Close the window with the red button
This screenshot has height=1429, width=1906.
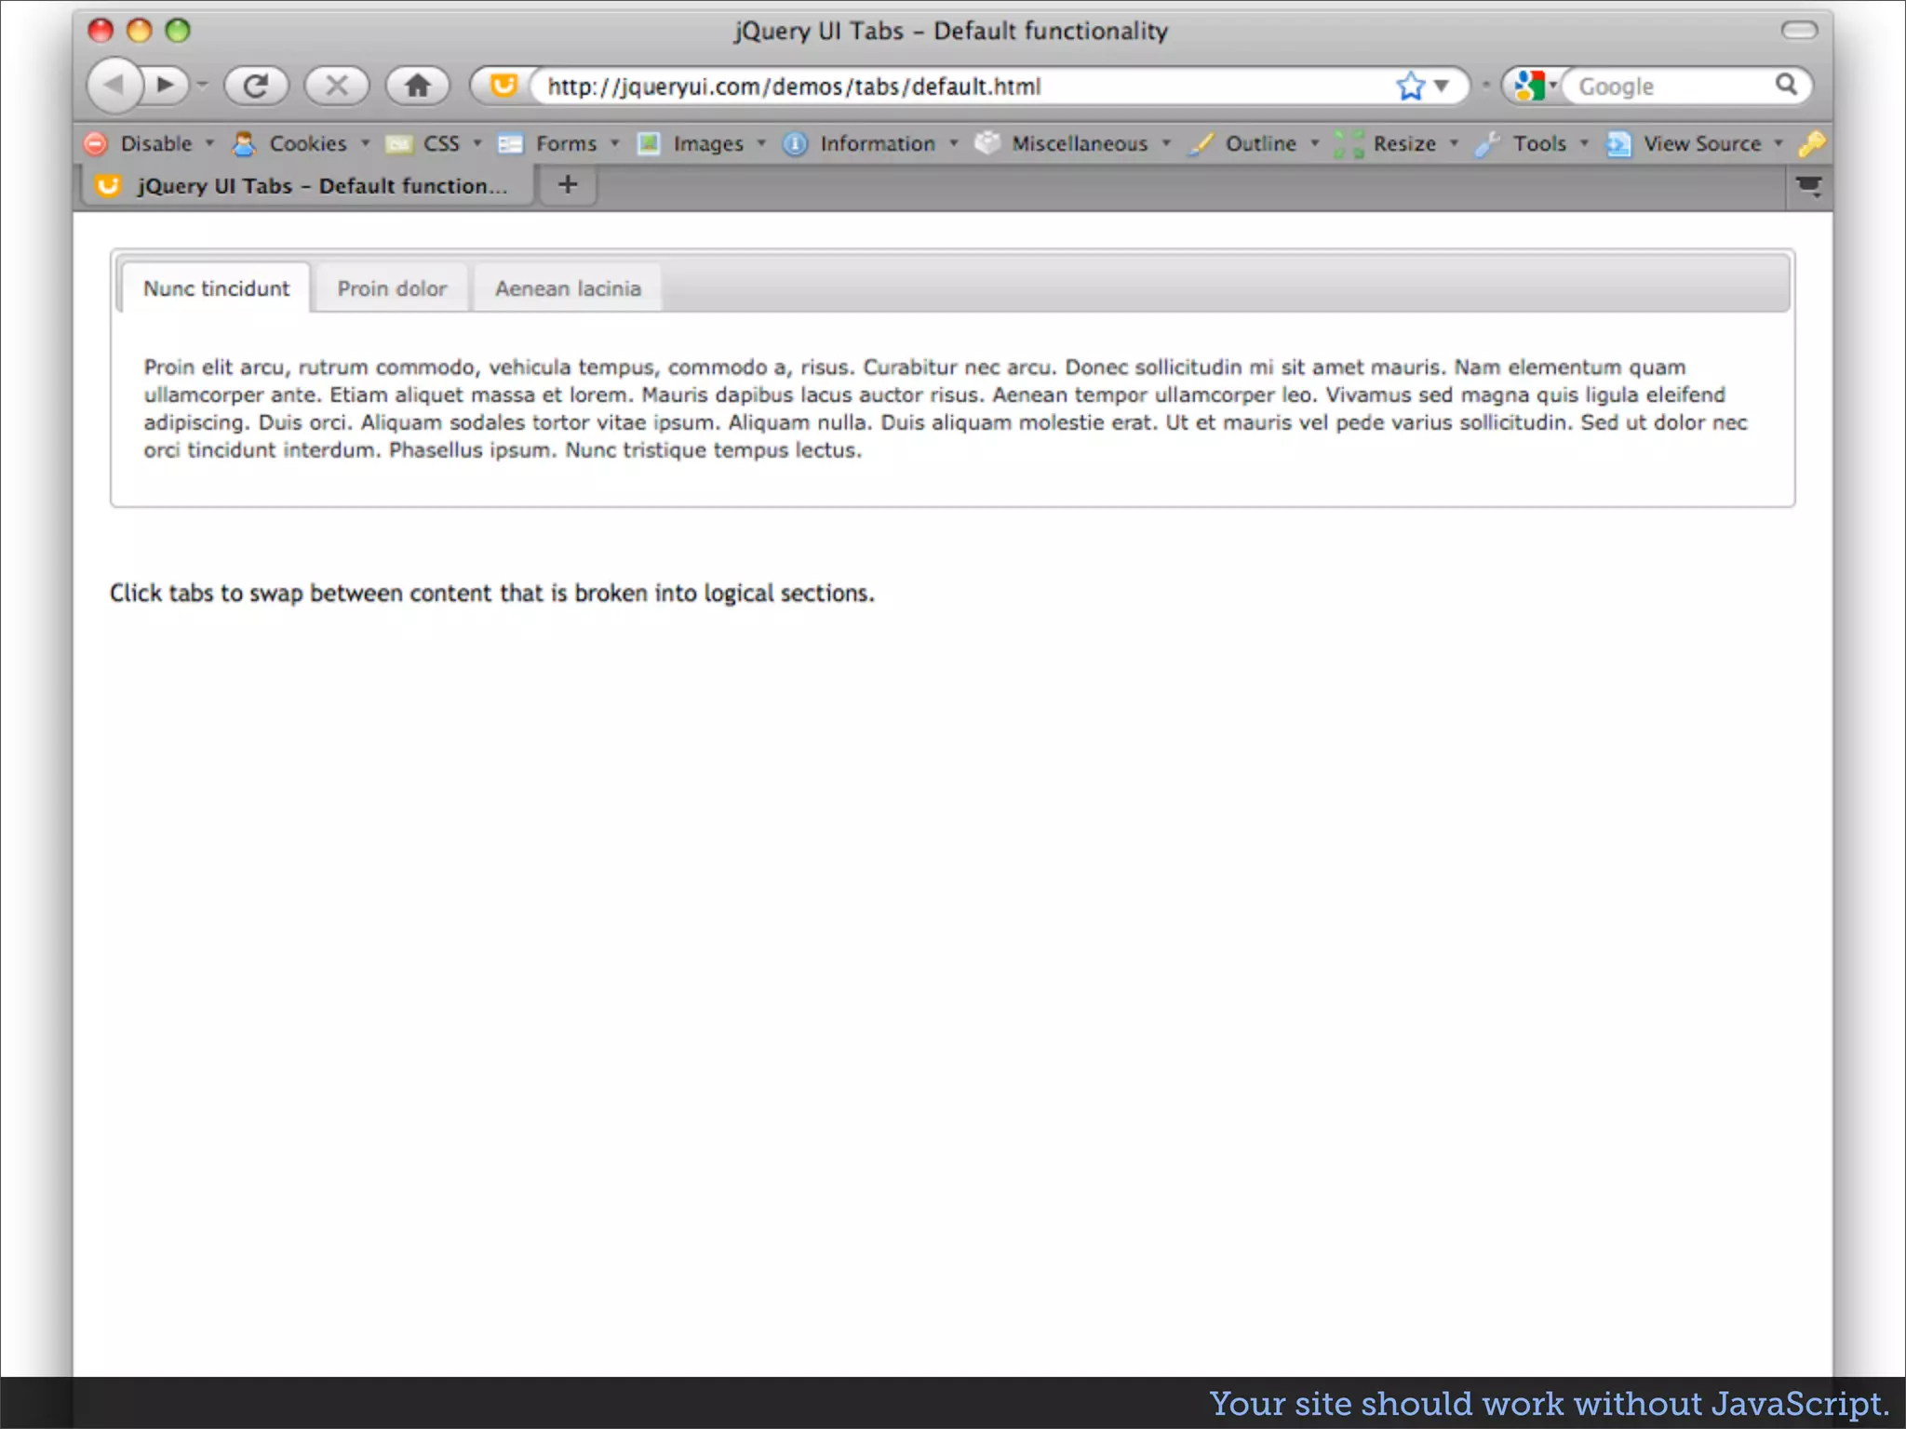coord(101,31)
